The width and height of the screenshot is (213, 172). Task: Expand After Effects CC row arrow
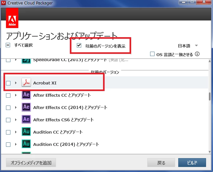[16, 95]
